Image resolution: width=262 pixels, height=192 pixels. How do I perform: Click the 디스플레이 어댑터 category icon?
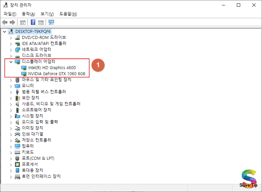tap(17, 62)
